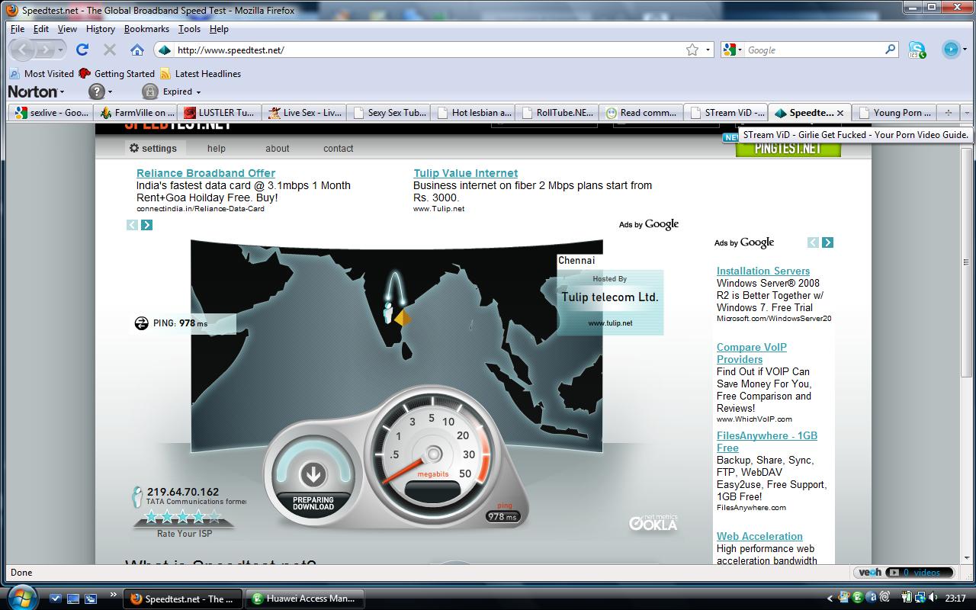Open Speedtest about link
The width and height of the screenshot is (976, 610).
[x=278, y=149]
